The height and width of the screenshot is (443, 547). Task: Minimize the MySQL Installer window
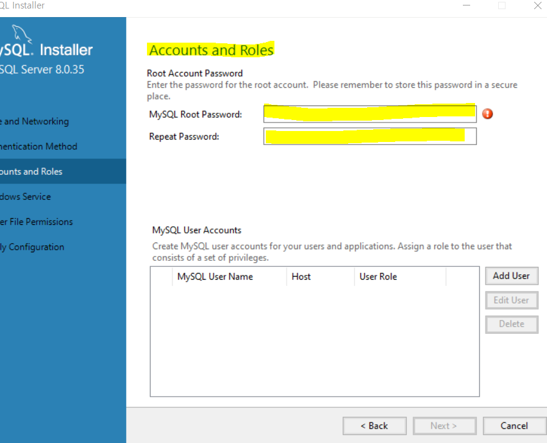pos(467,5)
